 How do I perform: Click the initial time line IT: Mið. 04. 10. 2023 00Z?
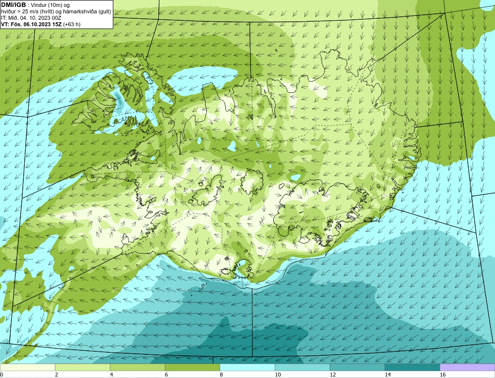[x=31, y=18]
